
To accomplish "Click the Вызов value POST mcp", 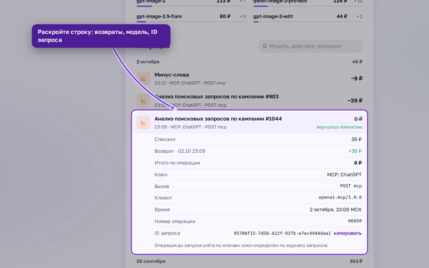I will click(x=351, y=186).
